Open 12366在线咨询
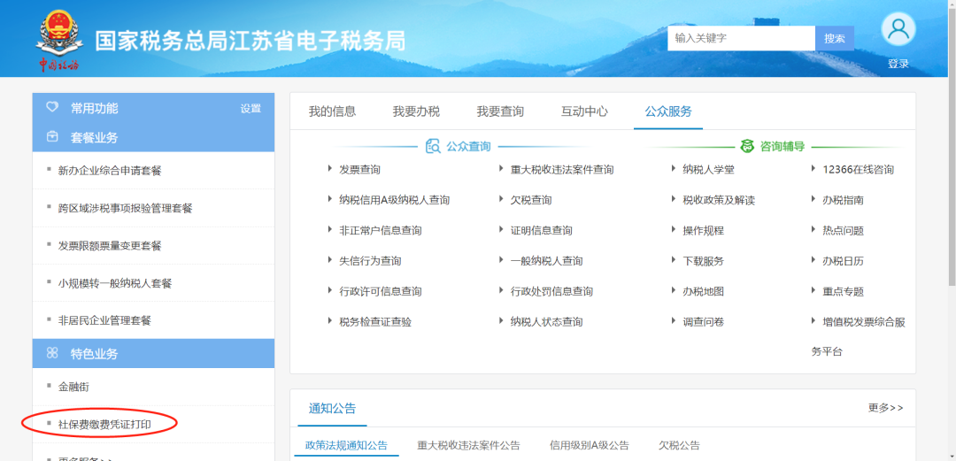This screenshot has width=956, height=461. coord(858,170)
